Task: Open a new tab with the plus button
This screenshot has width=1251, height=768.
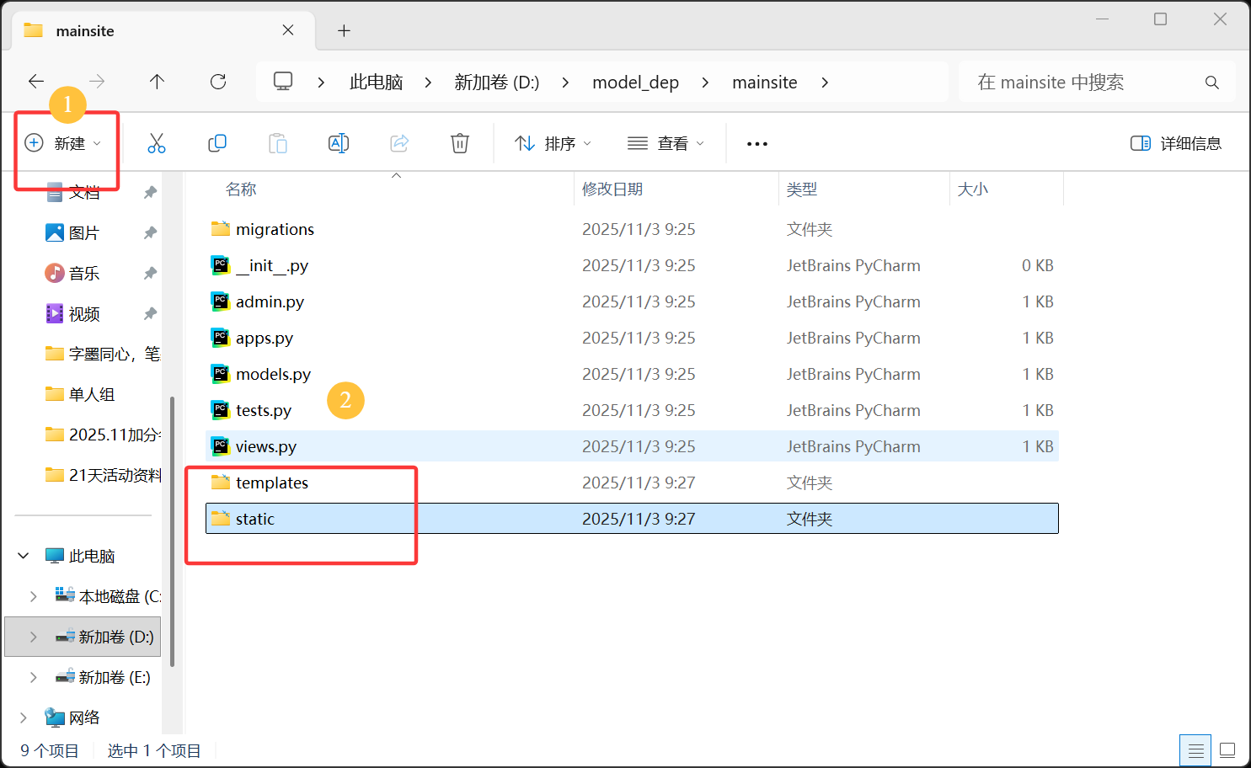Action: click(344, 31)
